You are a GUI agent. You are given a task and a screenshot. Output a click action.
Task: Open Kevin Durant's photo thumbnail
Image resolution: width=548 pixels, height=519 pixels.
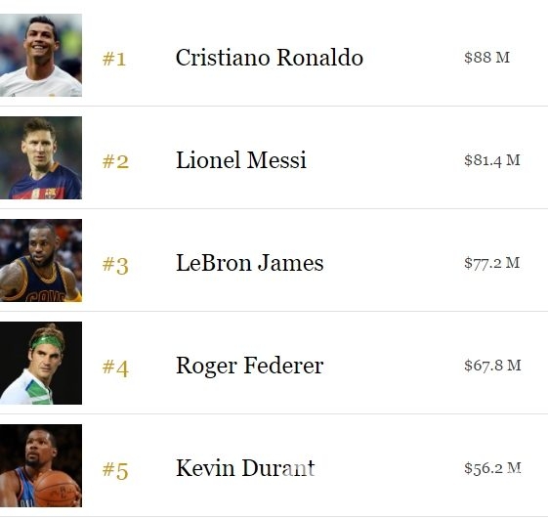41,466
